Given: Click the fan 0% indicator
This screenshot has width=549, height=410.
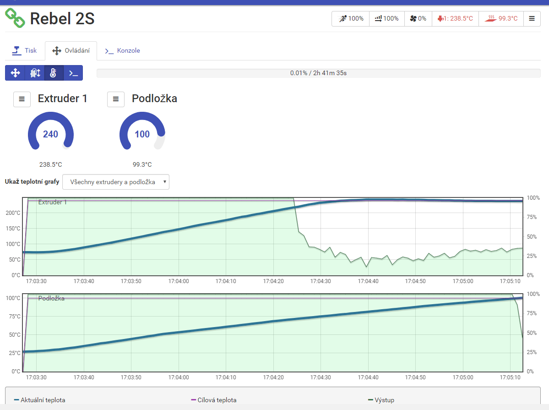Looking at the screenshot, I should 418,19.
